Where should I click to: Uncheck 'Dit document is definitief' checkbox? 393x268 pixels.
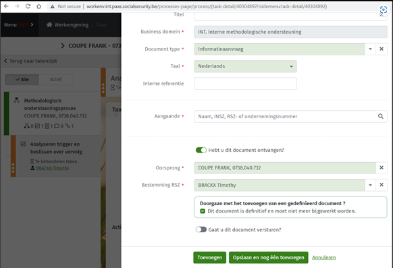pyautogui.click(x=203, y=211)
